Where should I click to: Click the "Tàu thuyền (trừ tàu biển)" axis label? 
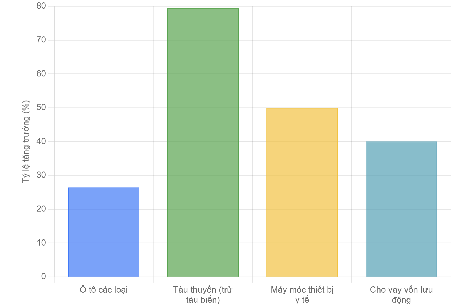click(x=203, y=295)
